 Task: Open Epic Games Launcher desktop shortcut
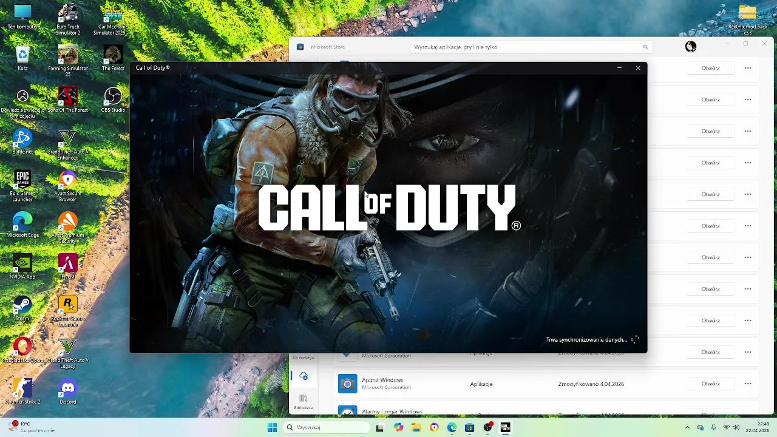click(x=22, y=186)
